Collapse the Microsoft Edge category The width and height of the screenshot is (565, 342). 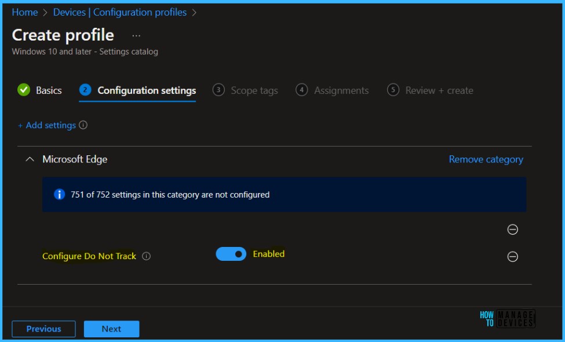point(30,159)
